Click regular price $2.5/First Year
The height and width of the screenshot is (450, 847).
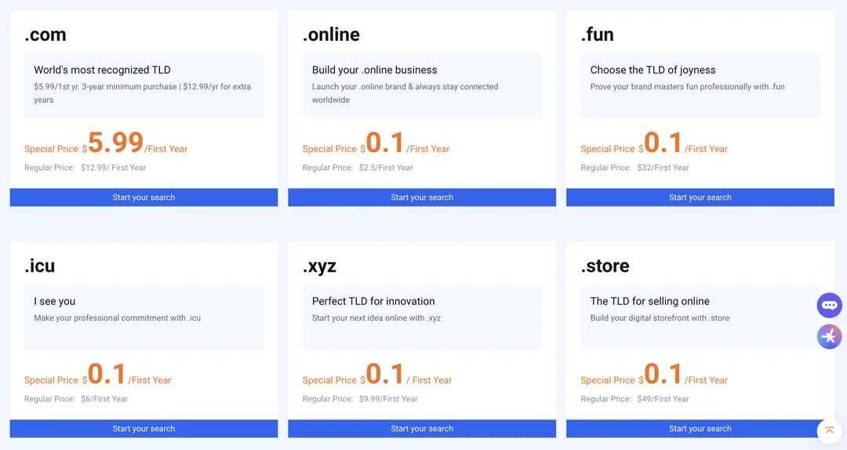(x=386, y=168)
